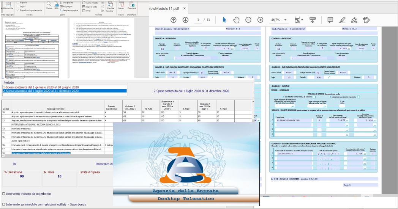Click Dividi in the Finestra group
398x209 pixels.
pos(87,11)
